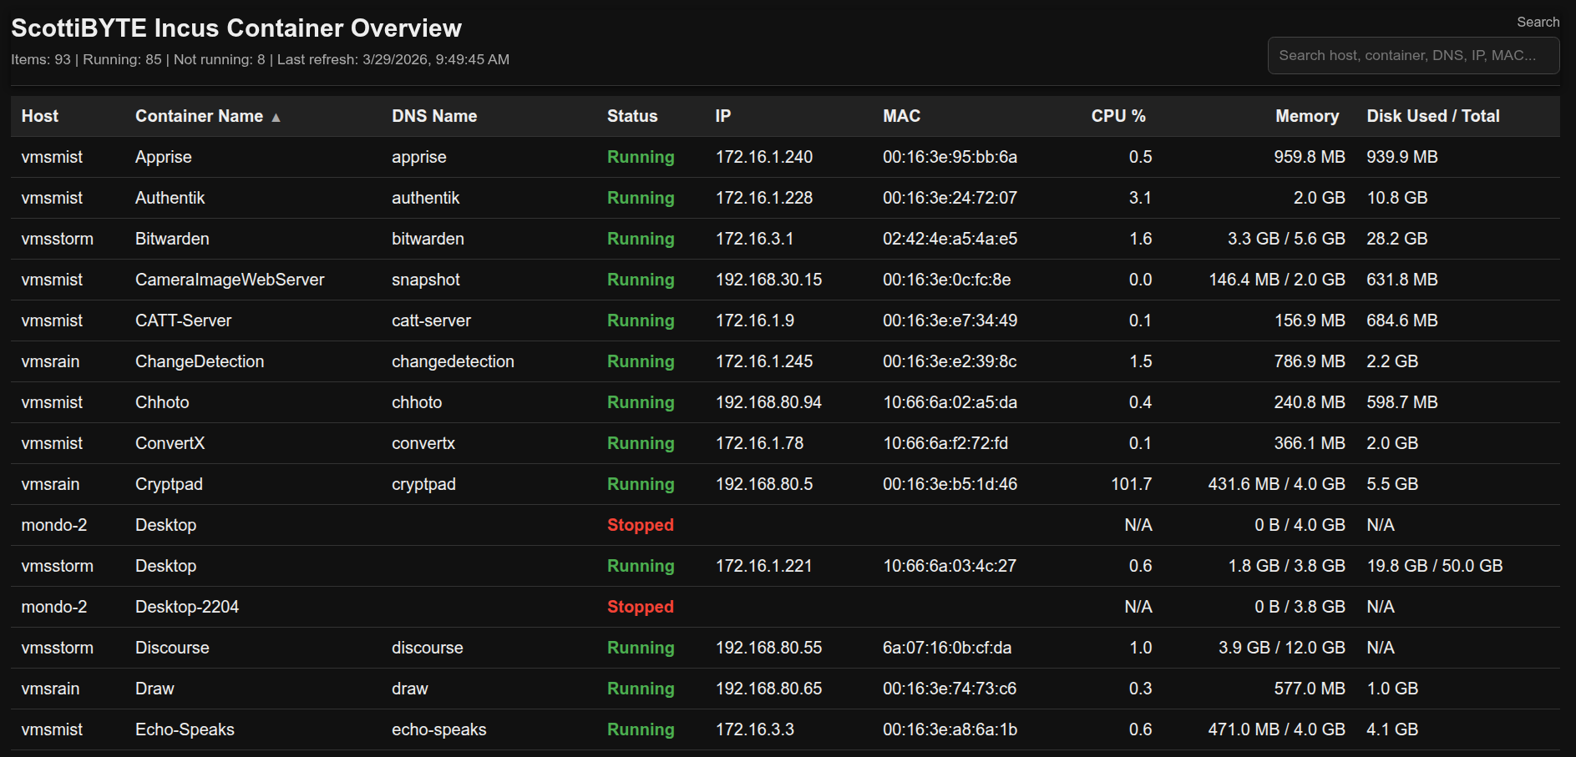Sort by the IP column header
The height and width of the screenshot is (757, 1576).
click(x=722, y=116)
